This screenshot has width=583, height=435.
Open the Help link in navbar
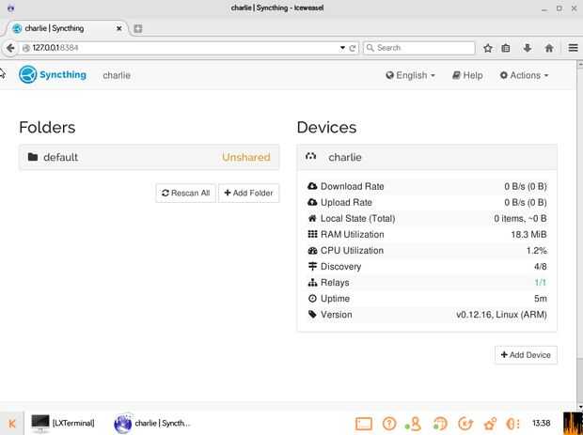pyautogui.click(x=467, y=75)
